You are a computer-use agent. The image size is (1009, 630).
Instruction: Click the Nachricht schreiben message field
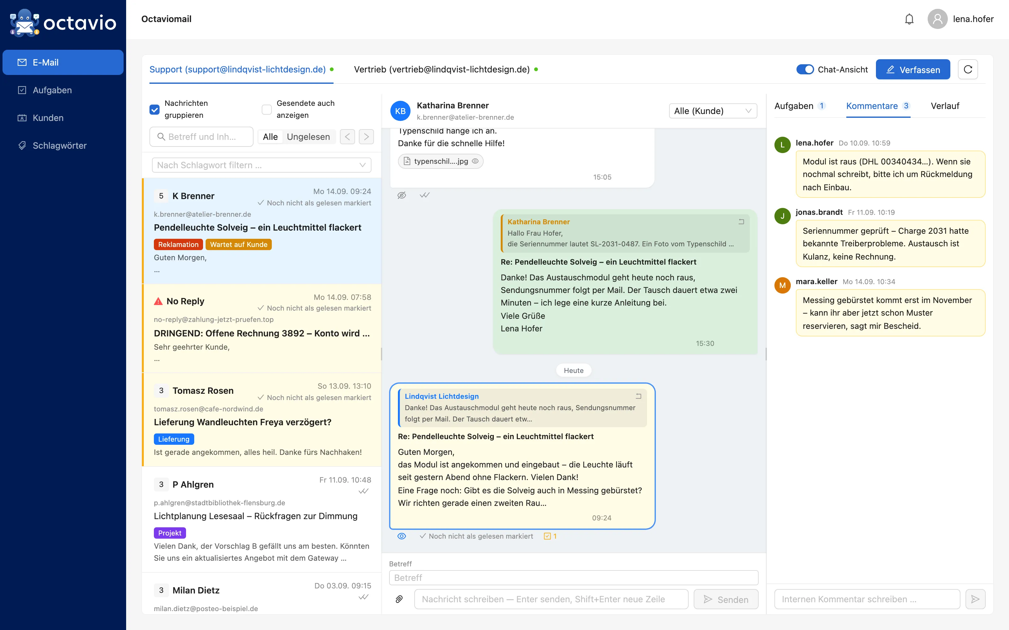tap(551, 599)
